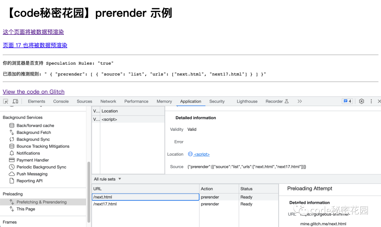Open the Reporting API panel
The height and width of the screenshot is (227, 381).
[x=30, y=181]
